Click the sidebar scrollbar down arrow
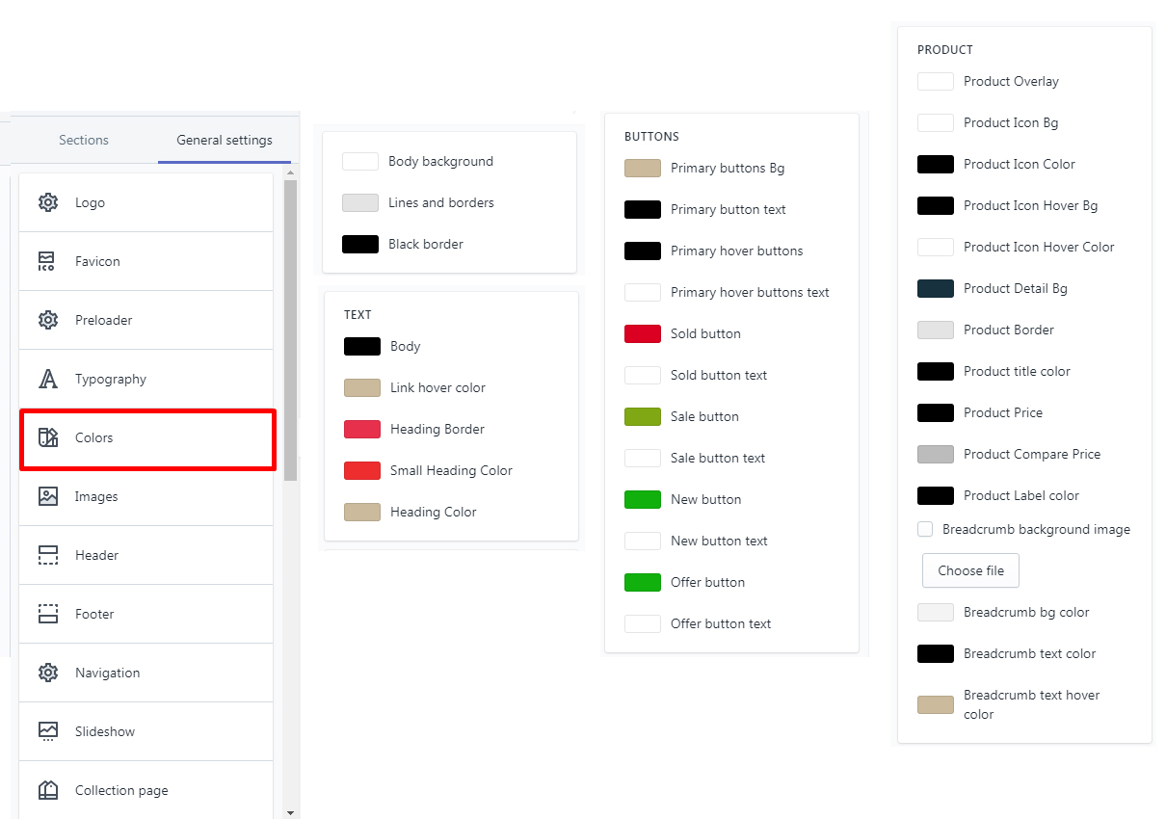Image resolution: width=1166 pixels, height=819 pixels. [x=291, y=812]
